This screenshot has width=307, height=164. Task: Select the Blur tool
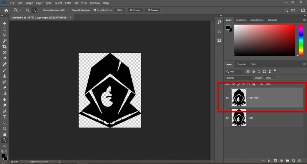pyautogui.click(x=4, y=99)
